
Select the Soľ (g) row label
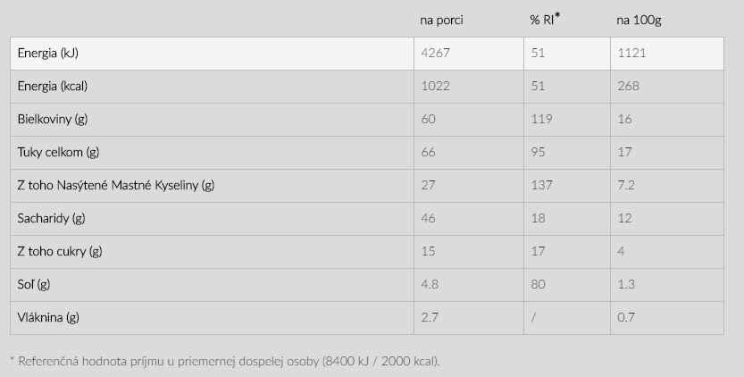point(33,284)
